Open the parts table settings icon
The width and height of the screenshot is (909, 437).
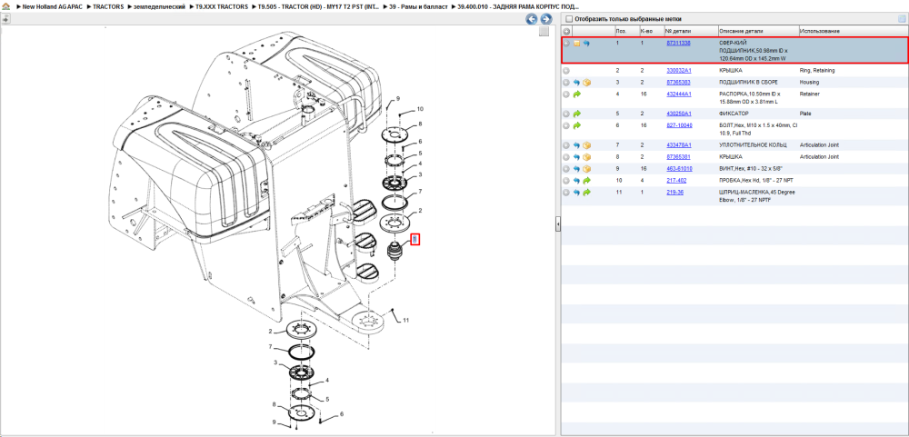coord(902,19)
